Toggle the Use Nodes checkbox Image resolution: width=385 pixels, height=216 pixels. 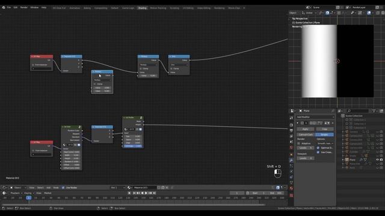pyautogui.click(x=63, y=188)
